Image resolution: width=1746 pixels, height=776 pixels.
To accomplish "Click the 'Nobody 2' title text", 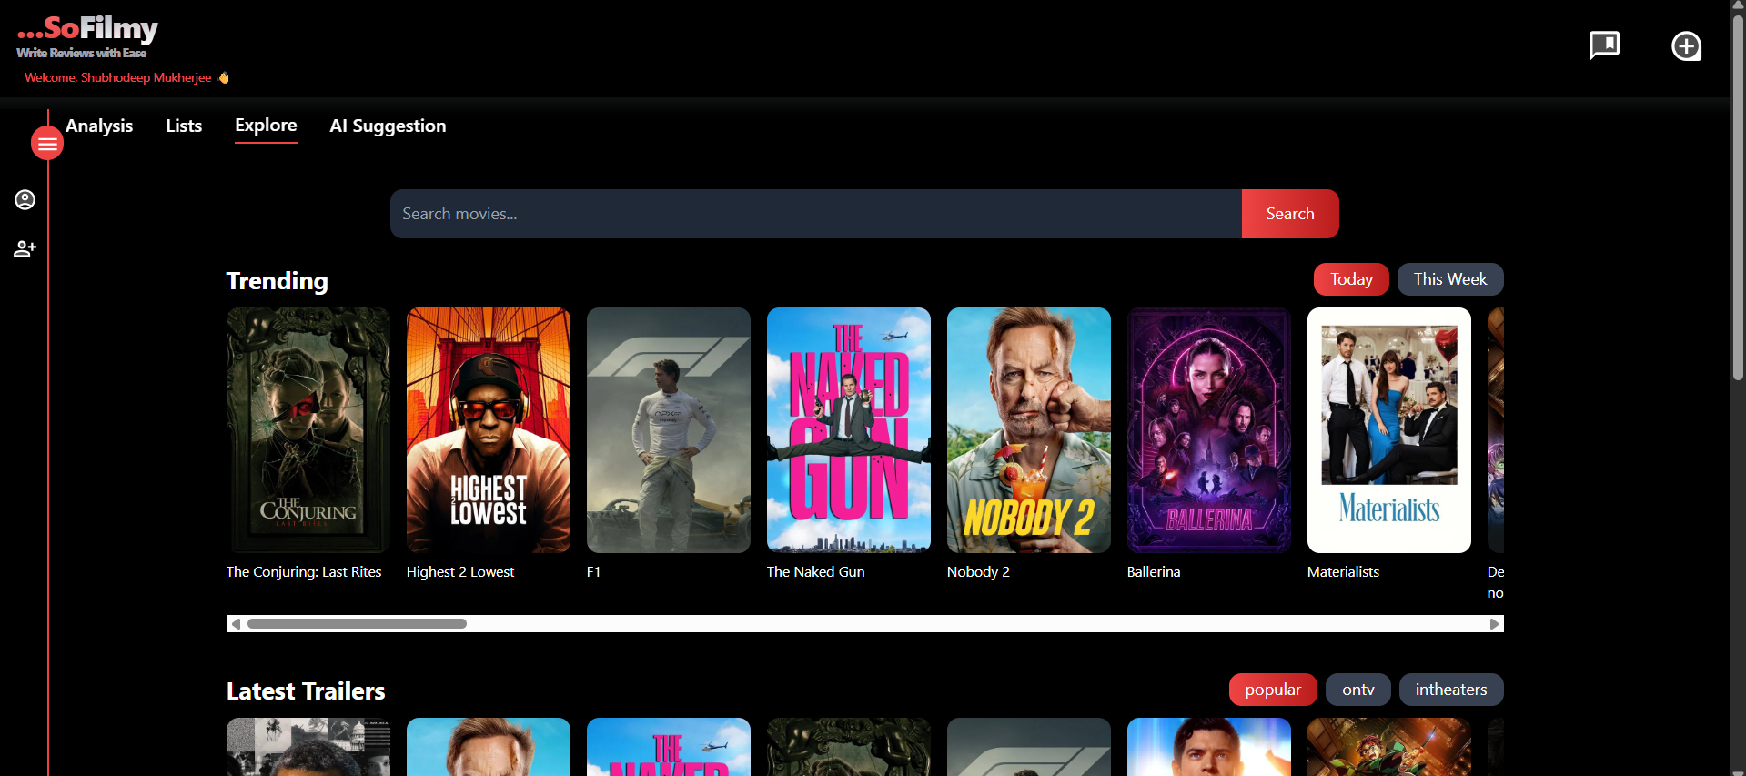I will point(978,572).
